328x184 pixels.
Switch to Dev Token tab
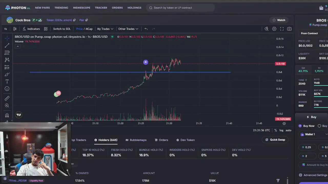click(186, 140)
